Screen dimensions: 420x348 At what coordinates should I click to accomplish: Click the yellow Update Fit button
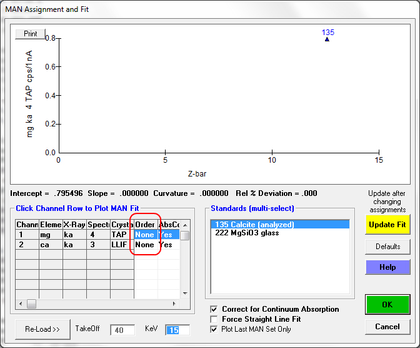[387, 225]
